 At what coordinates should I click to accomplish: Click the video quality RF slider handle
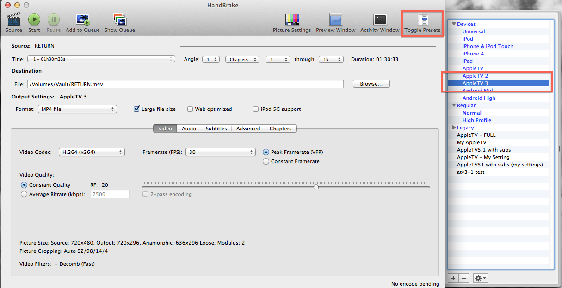(x=316, y=187)
